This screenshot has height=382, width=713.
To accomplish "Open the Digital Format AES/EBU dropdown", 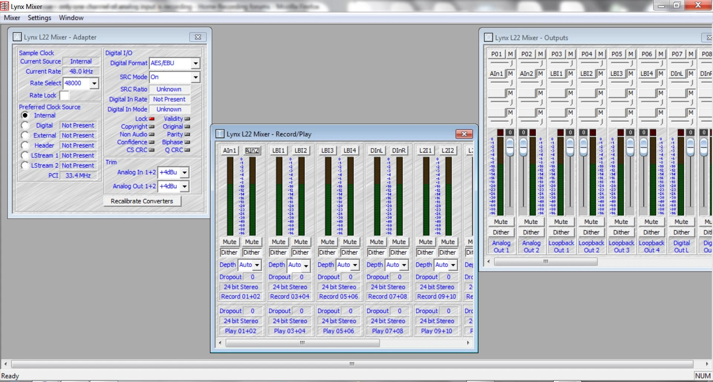I will [196, 63].
